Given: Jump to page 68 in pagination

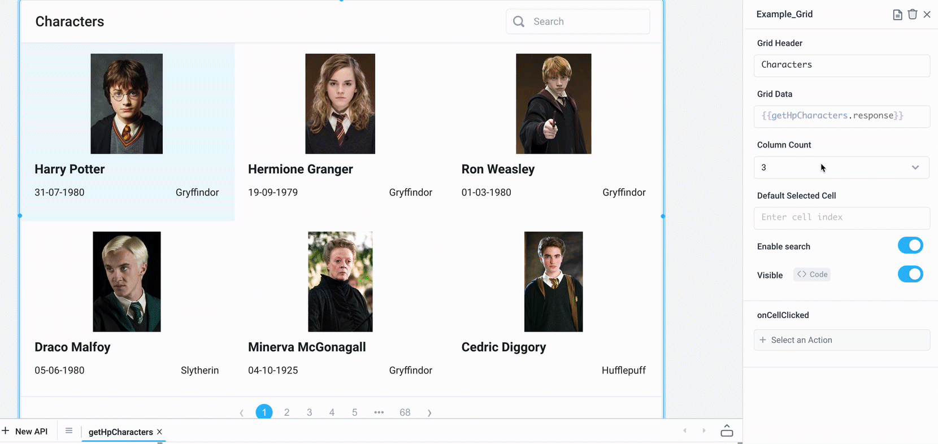Looking at the screenshot, I should 405,412.
